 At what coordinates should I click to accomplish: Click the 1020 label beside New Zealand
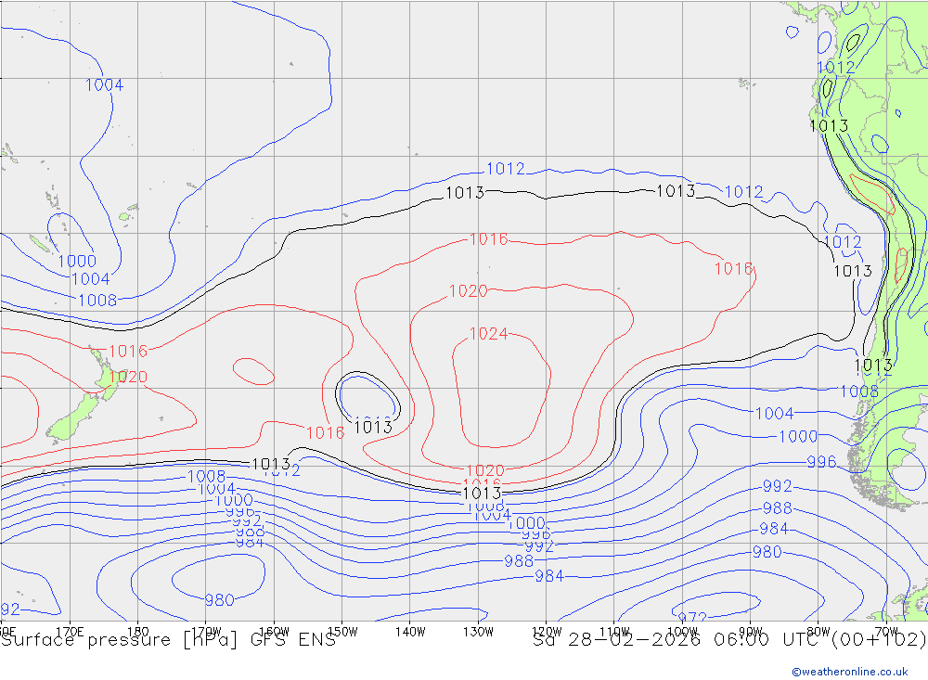pyautogui.click(x=128, y=377)
